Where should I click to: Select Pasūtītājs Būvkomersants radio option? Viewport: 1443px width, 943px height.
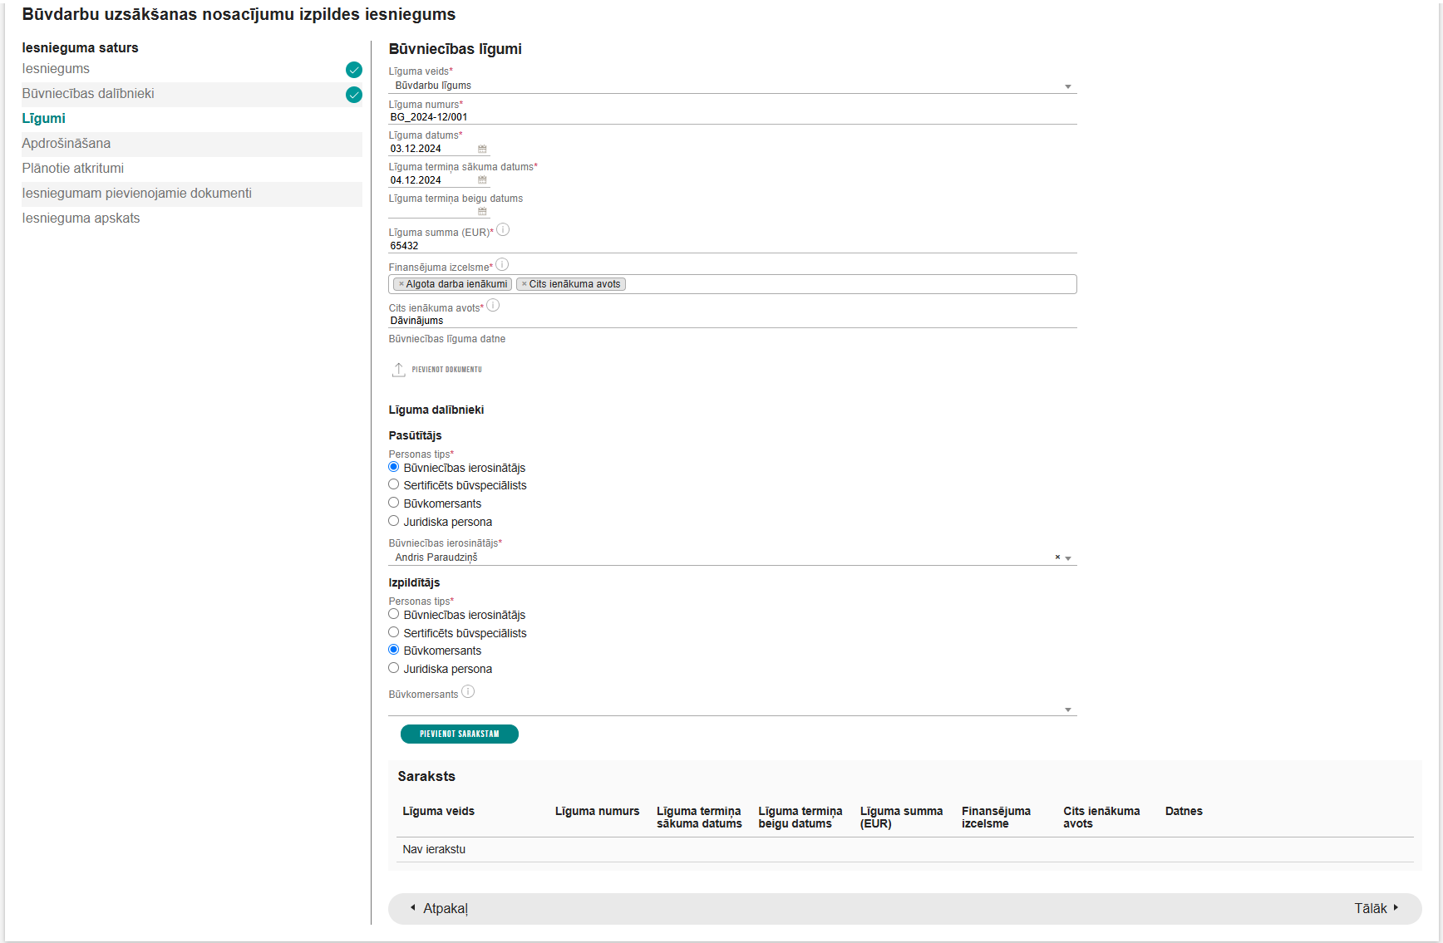tap(394, 503)
